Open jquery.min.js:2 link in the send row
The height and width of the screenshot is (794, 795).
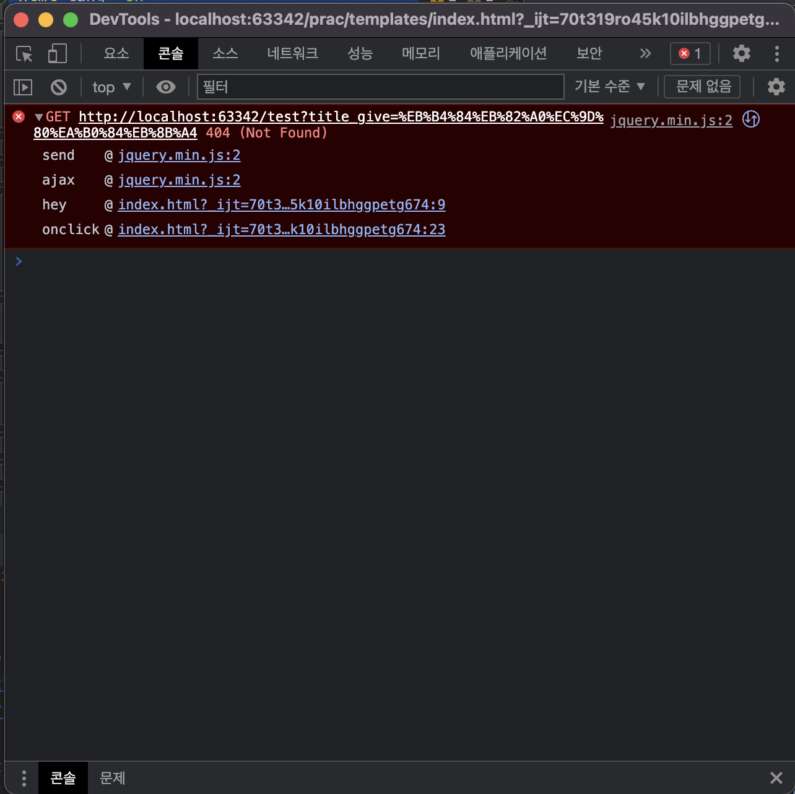click(x=179, y=155)
